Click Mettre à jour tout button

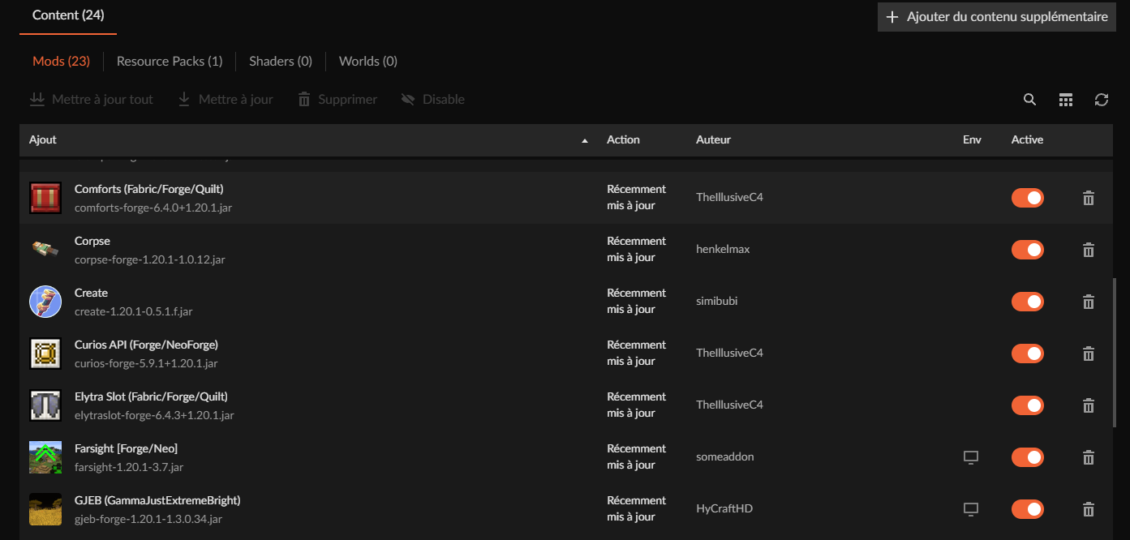pos(91,100)
